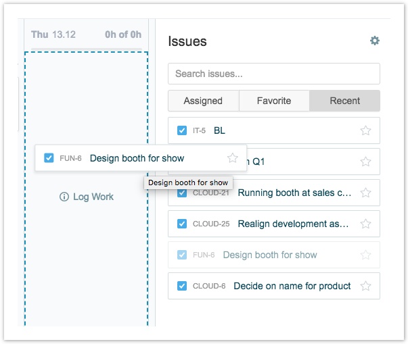Switch to the Favorite tab
Image resolution: width=408 pixels, height=344 pixels.
tap(274, 101)
